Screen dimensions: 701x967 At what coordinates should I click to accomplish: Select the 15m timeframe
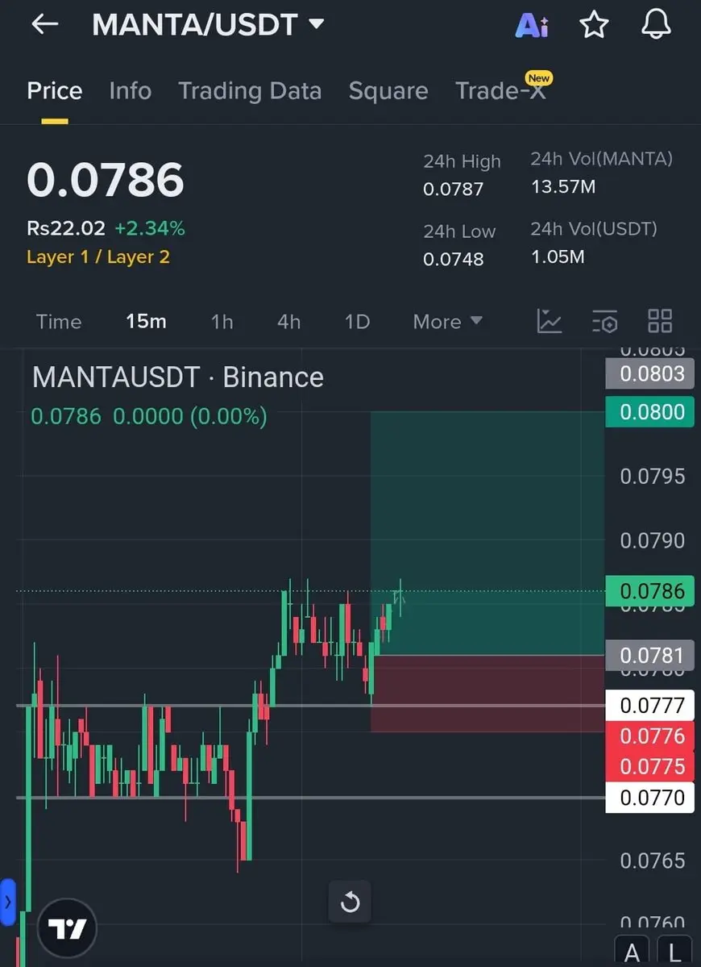146,321
